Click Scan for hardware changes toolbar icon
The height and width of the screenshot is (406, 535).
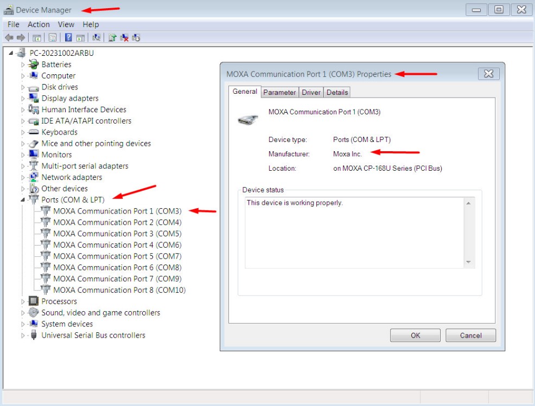point(96,37)
